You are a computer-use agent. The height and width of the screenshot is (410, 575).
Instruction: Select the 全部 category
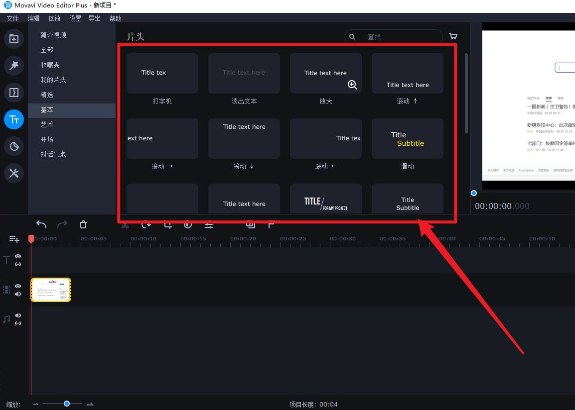click(x=72, y=50)
